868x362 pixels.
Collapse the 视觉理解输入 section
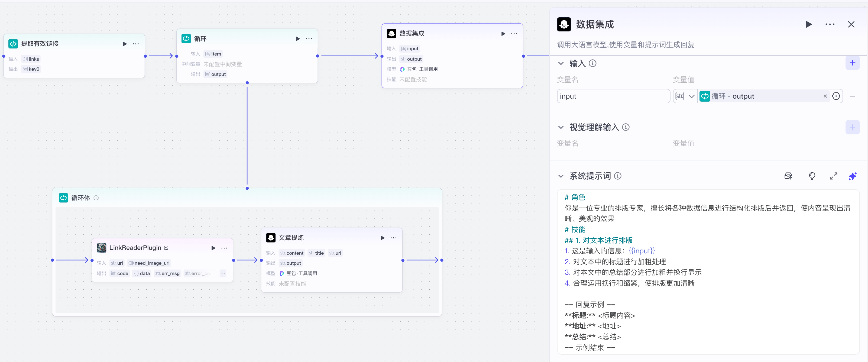(x=561, y=127)
